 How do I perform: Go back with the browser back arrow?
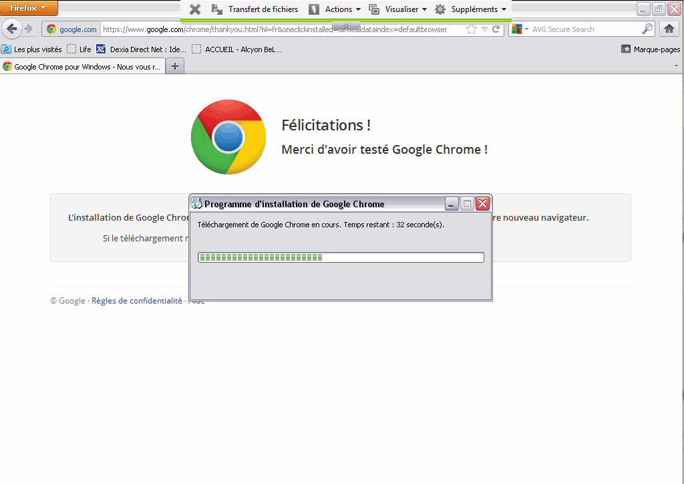coord(12,29)
